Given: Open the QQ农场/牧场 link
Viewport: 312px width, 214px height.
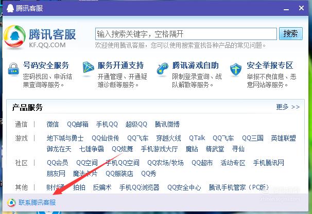Looking at the screenshot, I should coord(165,163).
